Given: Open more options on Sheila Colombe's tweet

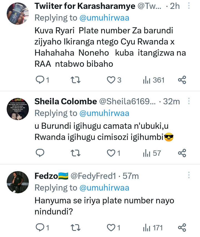Looking at the screenshot, I should coord(189,102).
